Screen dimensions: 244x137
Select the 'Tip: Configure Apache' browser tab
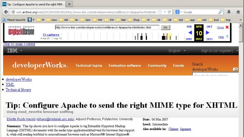click(x=34, y=4)
